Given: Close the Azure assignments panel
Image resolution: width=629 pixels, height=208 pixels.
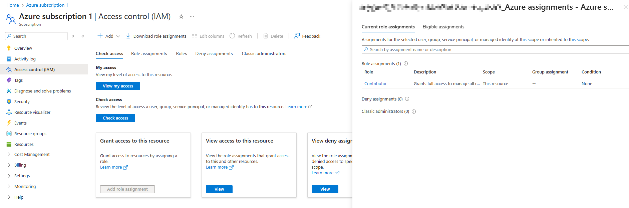Looking at the screenshot, I should click(x=626, y=7).
